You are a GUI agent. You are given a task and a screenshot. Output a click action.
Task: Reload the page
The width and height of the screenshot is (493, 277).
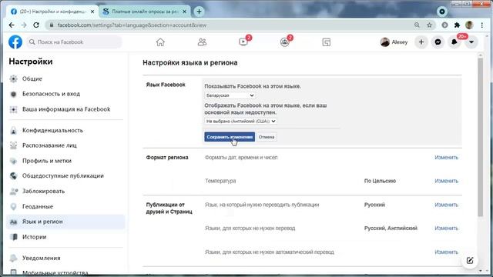pos(36,25)
